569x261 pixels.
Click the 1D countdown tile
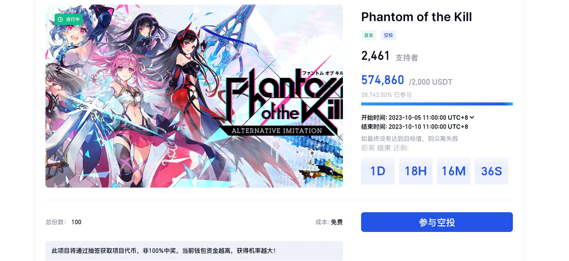pyautogui.click(x=378, y=171)
